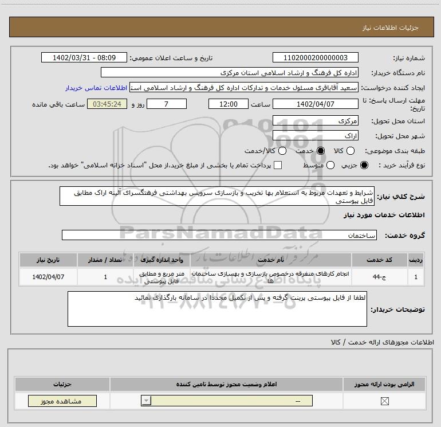Screen dimensions: 441x427
Task: Click the واحد اندازه گیری column header
Action: click(x=162, y=260)
